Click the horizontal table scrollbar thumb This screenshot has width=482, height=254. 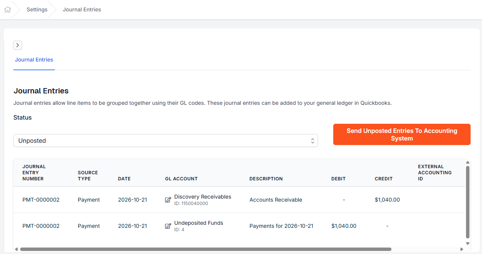click(205, 249)
